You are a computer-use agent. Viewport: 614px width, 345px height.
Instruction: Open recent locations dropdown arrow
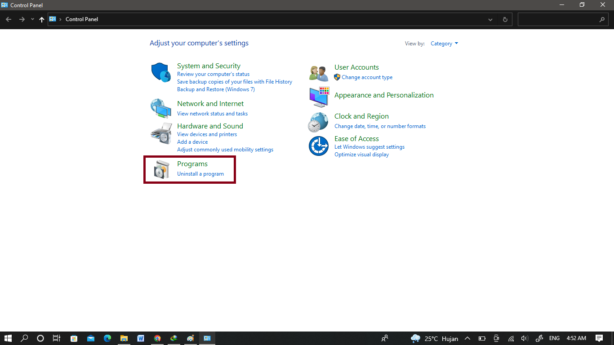(32, 19)
